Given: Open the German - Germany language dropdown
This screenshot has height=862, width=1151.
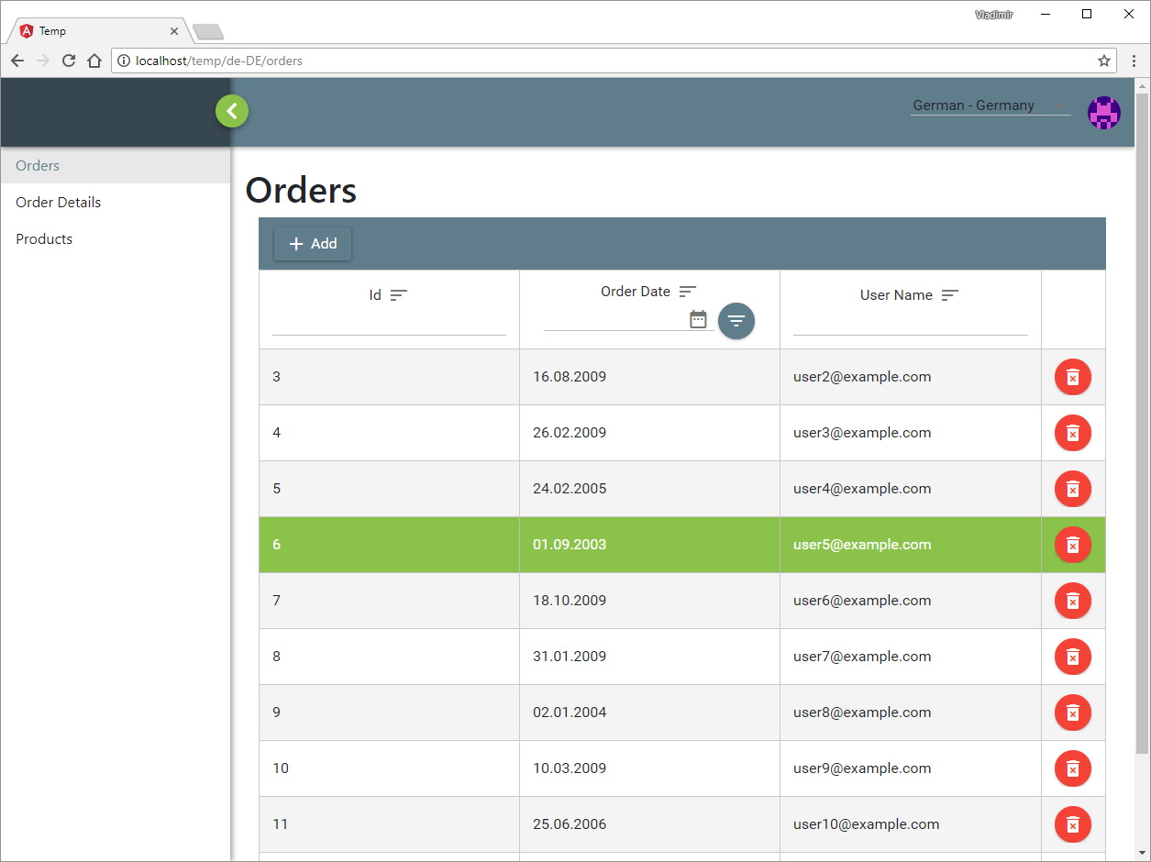Looking at the screenshot, I should [x=990, y=105].
